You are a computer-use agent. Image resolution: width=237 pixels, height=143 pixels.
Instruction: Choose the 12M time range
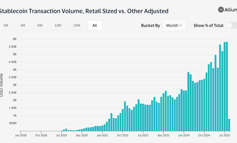[x=58, y=26]
